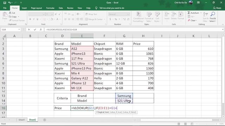Click the Clear eraser icon
This screenshot has height=126, width=225.
[189, 20]
